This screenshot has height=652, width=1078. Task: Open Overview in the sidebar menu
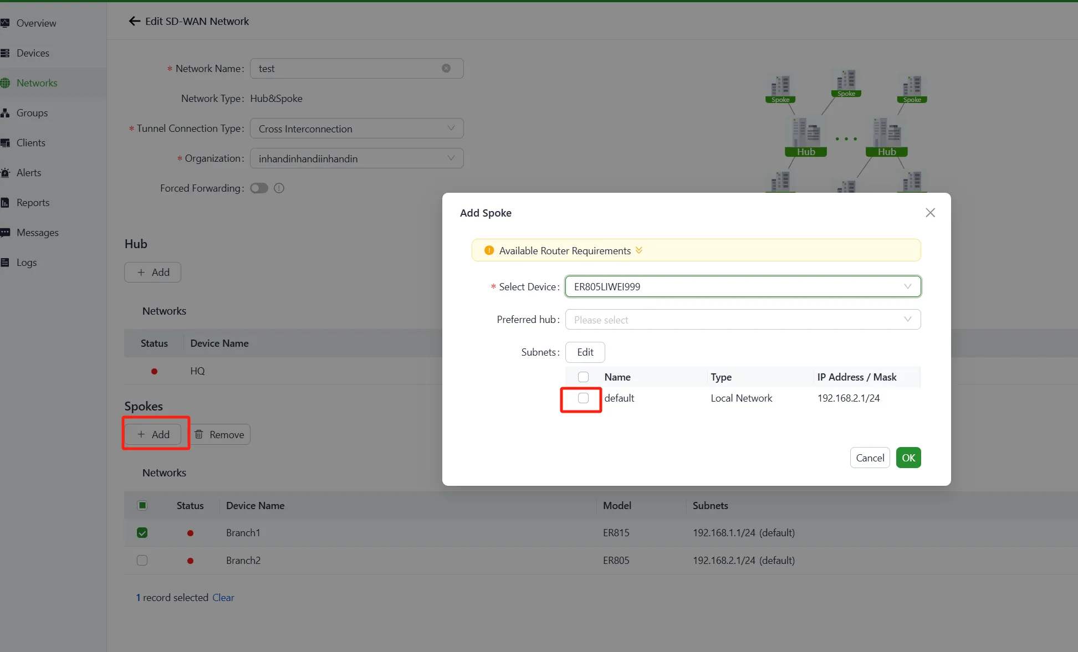coord(36,23)
